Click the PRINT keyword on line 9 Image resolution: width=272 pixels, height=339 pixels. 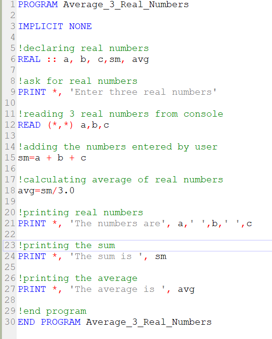(x=32, y=92)
